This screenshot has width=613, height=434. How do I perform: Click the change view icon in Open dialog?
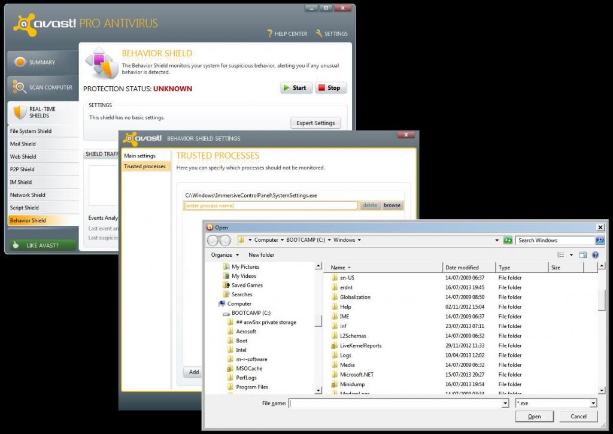click(560, 255)
